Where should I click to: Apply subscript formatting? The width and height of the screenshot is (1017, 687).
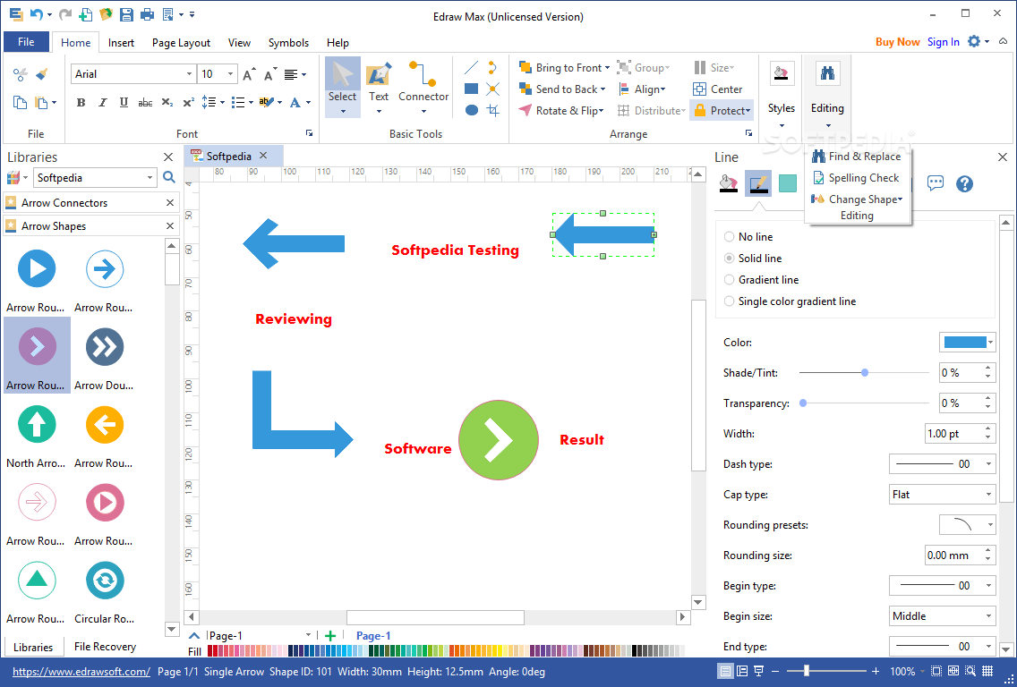point(167,102)
